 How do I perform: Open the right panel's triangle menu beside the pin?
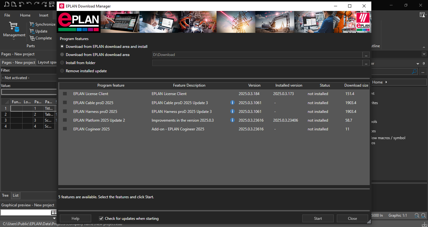point(417,63)
